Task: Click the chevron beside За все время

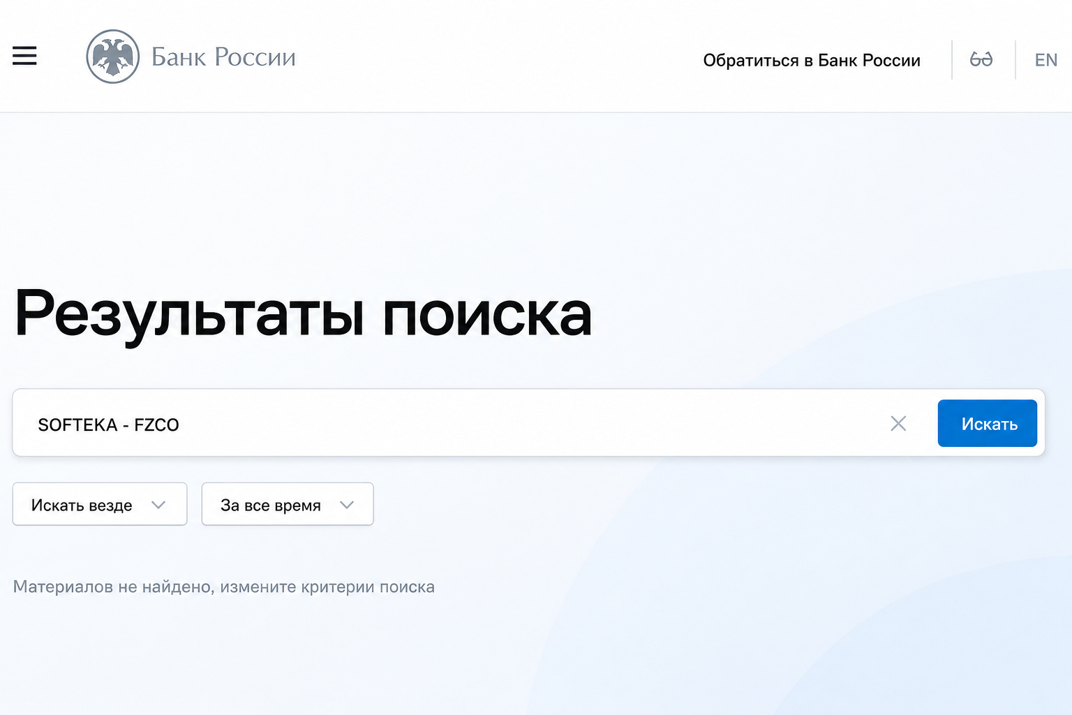Action: coord(347,505)
